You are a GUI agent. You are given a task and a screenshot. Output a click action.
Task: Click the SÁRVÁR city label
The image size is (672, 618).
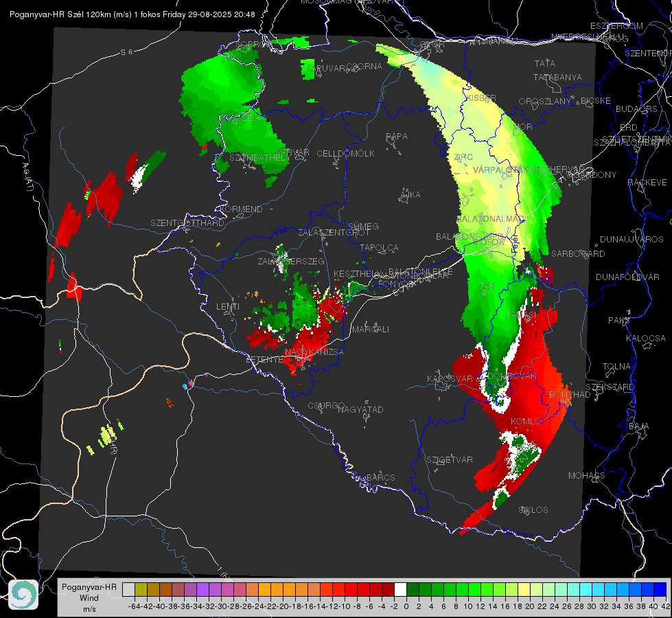(292, 152)
